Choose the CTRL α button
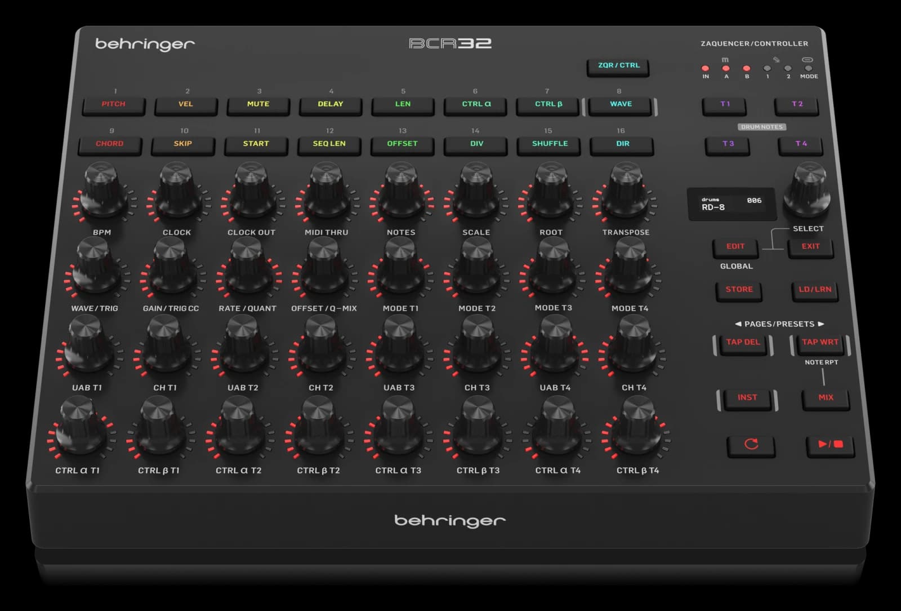This screenshot has height=611, width=901. pyautogui.click(x=475, y=105)
